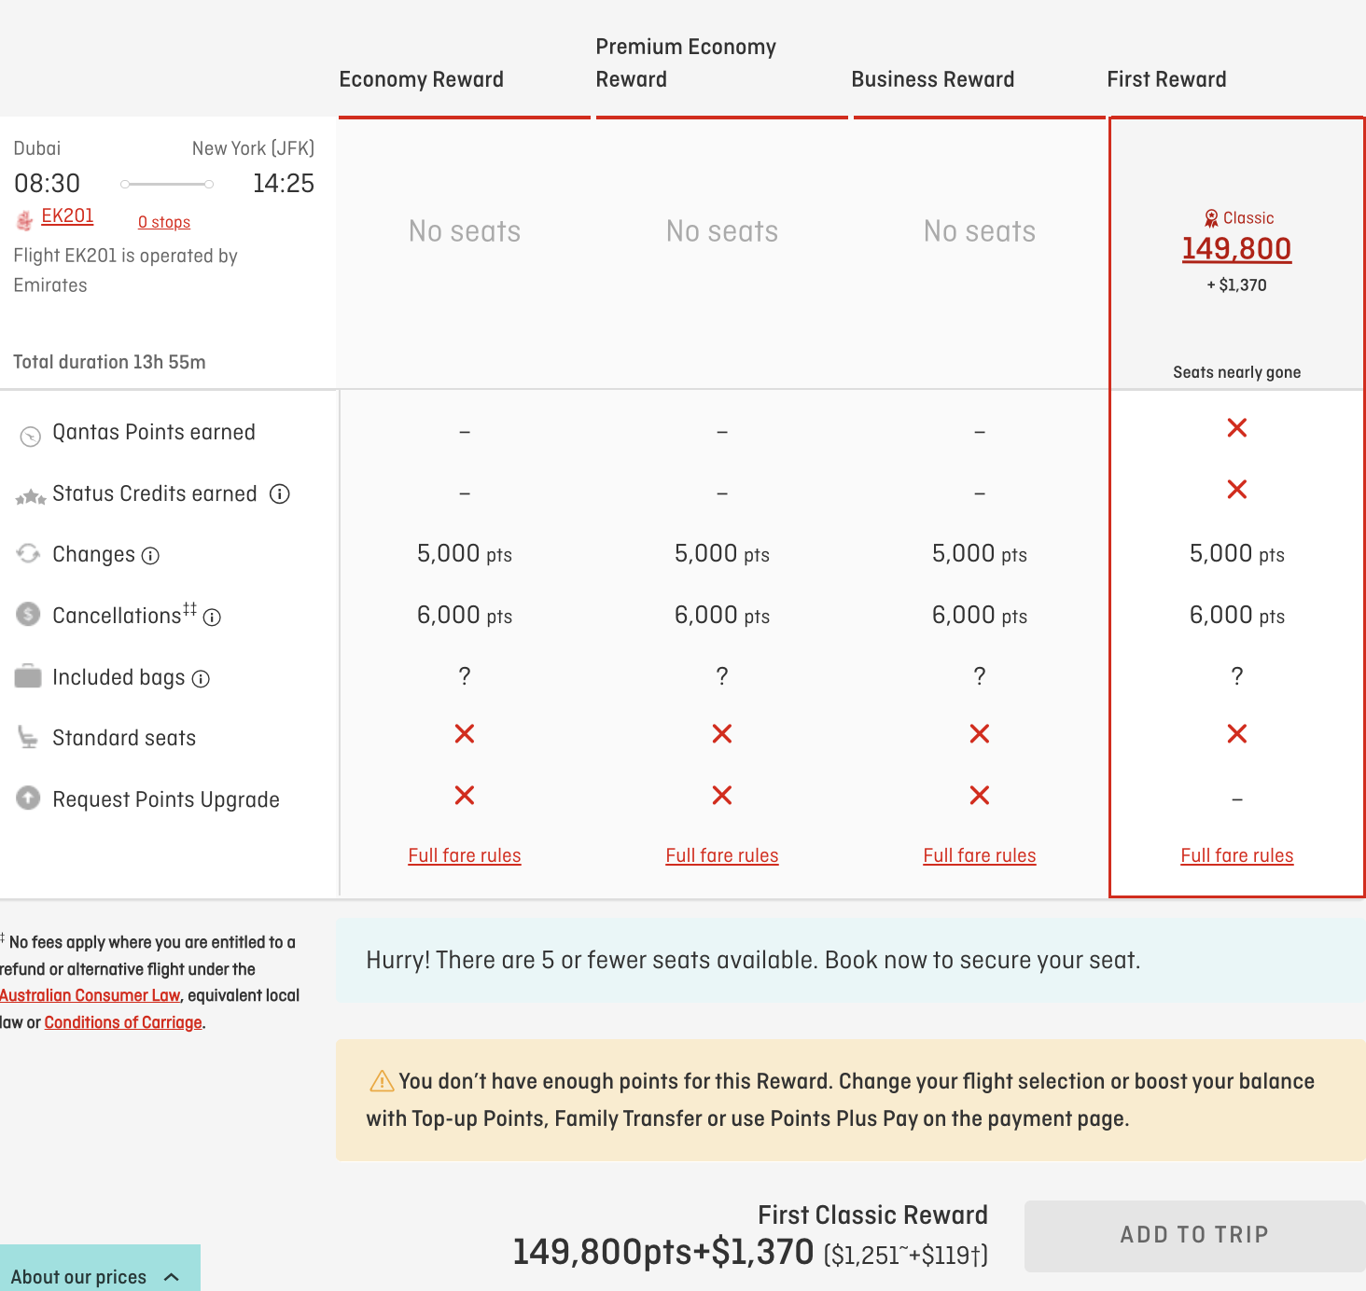Open the 0 stops link
1366x1291 pixels.
[x=164, y=222]
